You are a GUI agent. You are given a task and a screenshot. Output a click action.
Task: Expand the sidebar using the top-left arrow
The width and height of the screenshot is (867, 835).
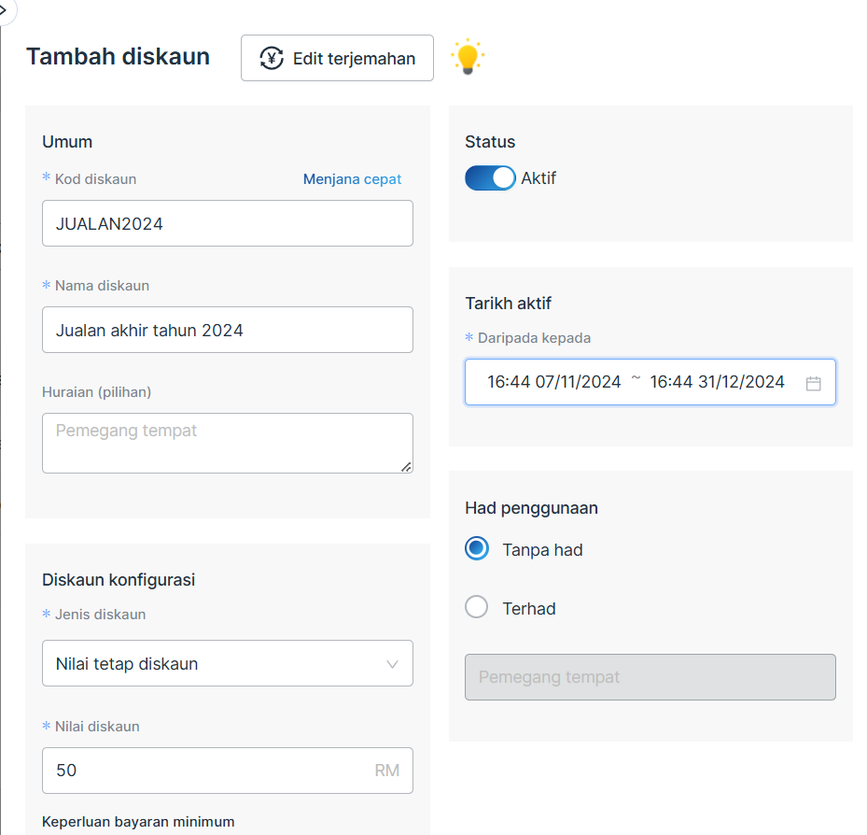pos(6,9)
